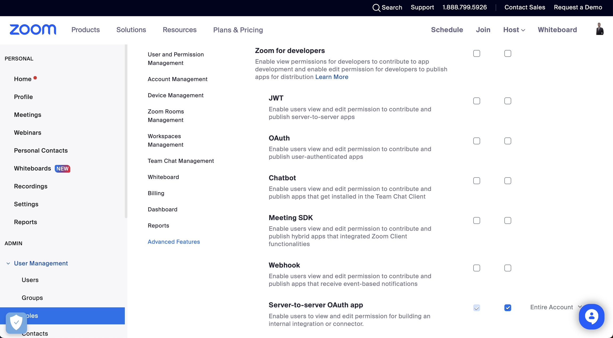This screenshot has height=338, width=613.
Task: Click the Search magnifier icon
Action: coord(376,7)
